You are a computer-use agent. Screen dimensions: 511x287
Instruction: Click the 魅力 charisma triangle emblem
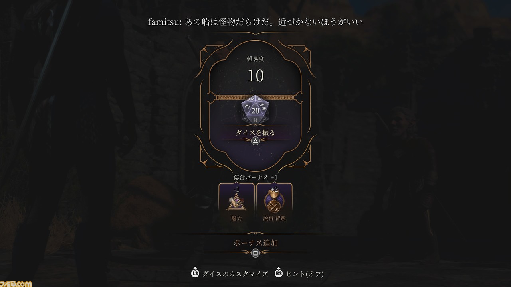pos(236,202)
